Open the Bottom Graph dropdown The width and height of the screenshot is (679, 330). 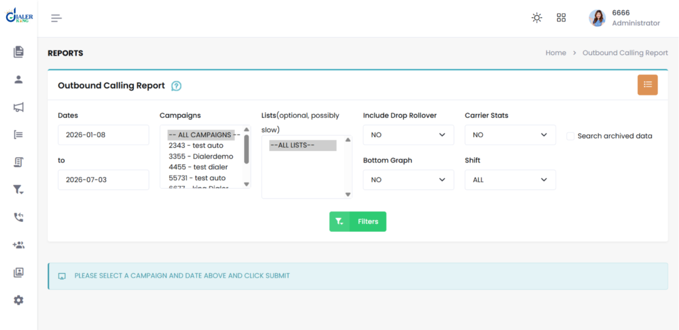(x=408, y=180)
